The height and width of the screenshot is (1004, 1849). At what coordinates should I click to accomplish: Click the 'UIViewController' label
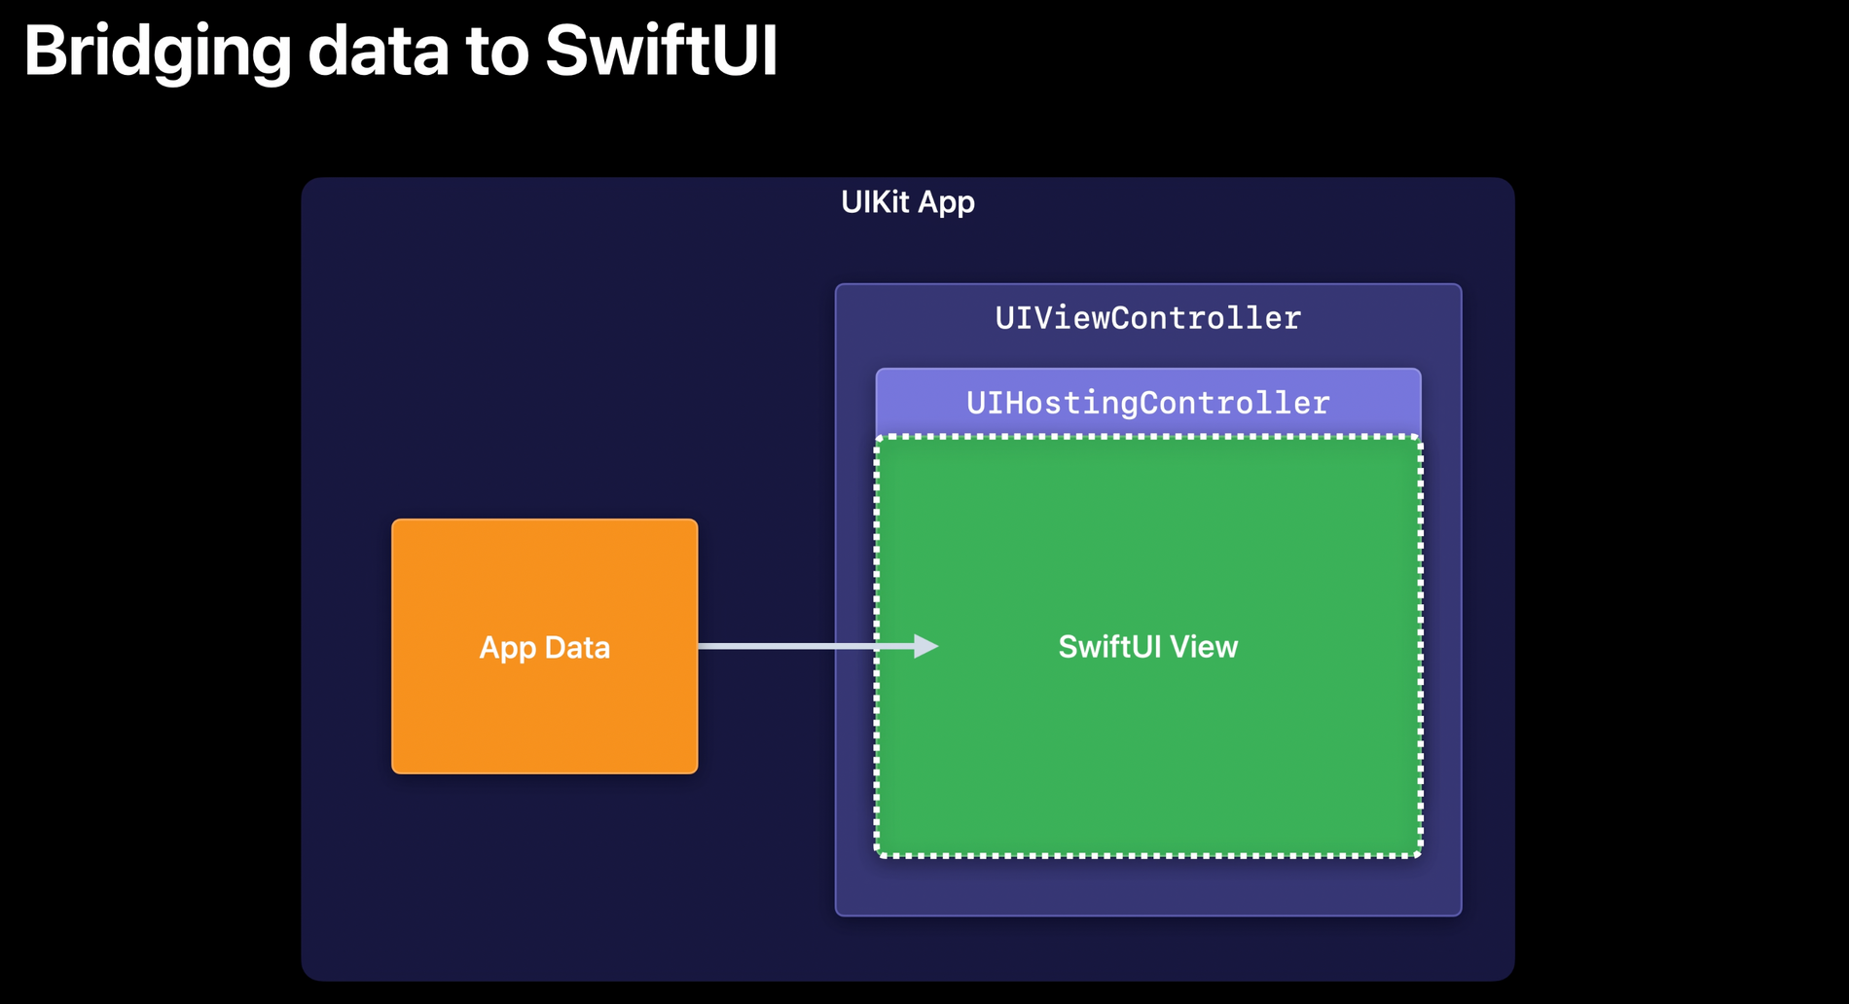point(1147,318)
